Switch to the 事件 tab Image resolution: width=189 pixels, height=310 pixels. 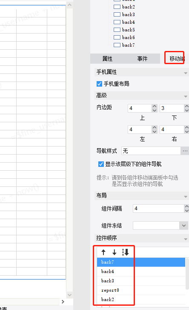coord(142,59)
